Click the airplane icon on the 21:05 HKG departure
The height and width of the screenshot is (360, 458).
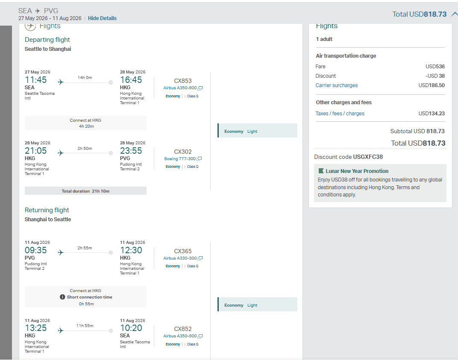click(61, 153)
